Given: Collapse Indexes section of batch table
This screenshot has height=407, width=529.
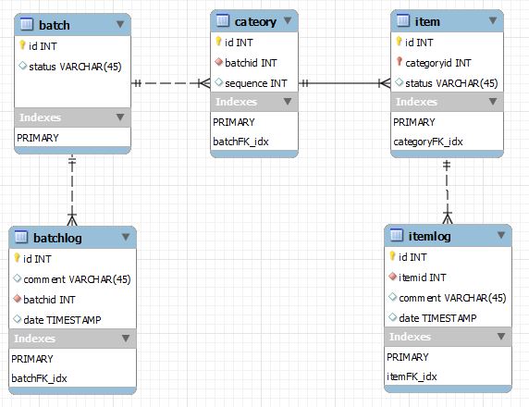Looking at the screenshot, I should coord(120,117).
